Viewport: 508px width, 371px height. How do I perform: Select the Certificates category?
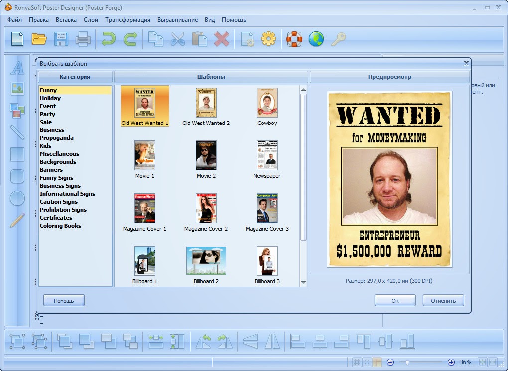tap(56, 217)
